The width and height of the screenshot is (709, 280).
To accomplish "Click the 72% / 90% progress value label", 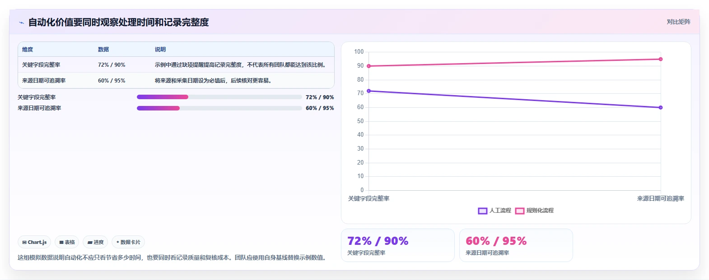I will 320,97.
